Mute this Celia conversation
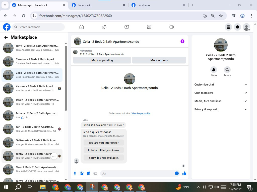This screenshot has height=192, width=257. point(214,70)
